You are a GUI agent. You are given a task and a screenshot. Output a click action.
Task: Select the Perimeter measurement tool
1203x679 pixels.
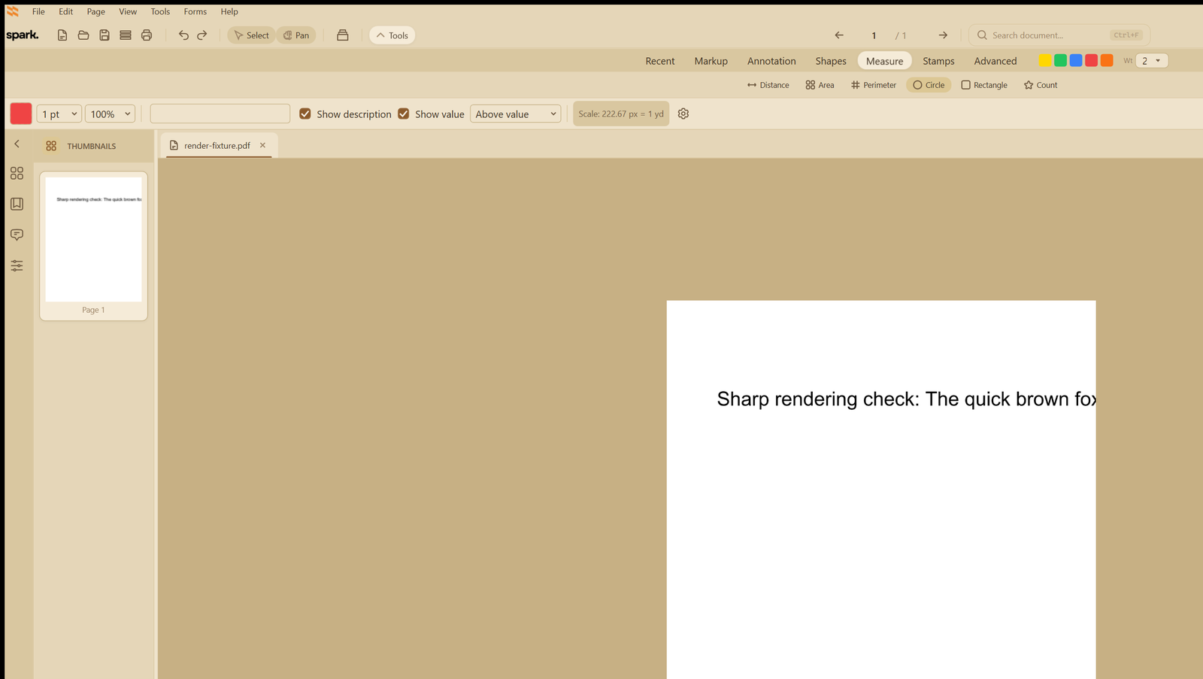[x=874, y=85]
